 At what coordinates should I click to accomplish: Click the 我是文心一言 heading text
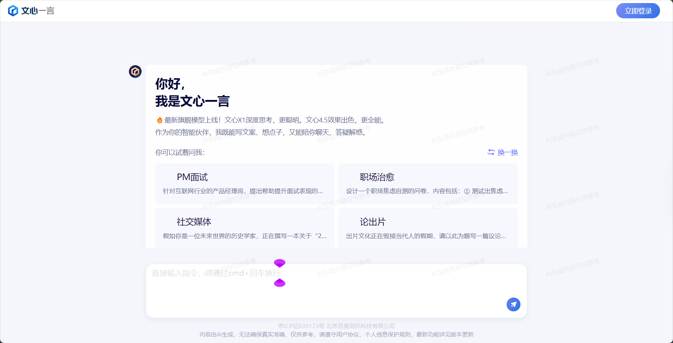pos(192,101)
